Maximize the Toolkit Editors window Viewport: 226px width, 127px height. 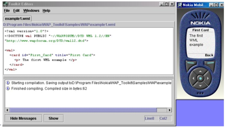(x=166, y=4)
